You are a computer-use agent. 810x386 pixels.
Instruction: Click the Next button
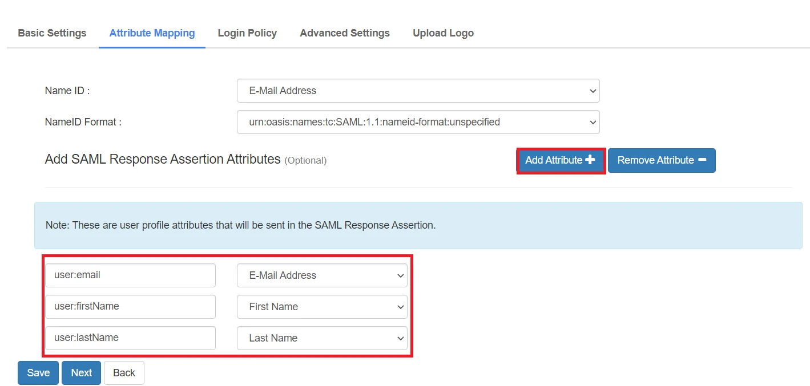tap(81, 372)
